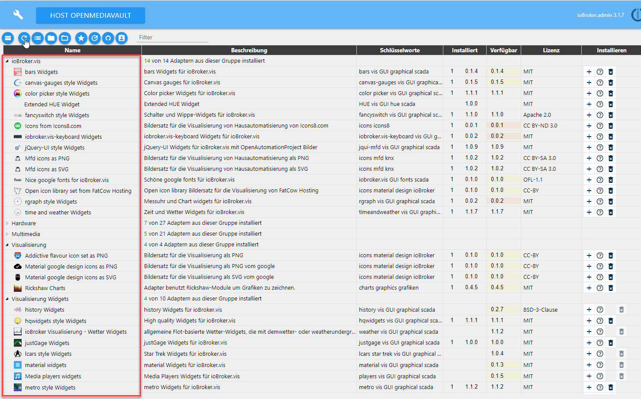Click the OFL-1.1 license cell
641x399 pixels.
point(533,179)
